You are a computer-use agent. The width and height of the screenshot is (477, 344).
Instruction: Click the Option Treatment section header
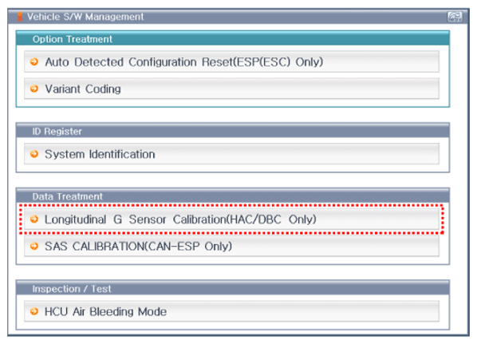(233, 38)
